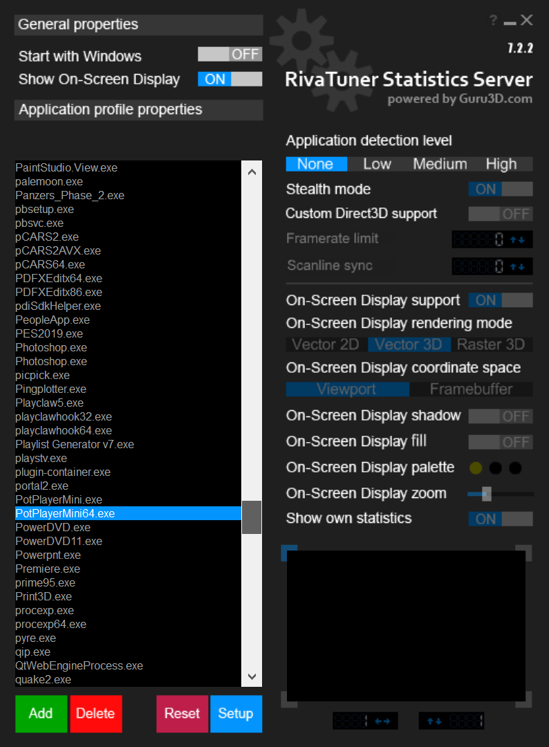
Task: Select Viewport coordinate space
Action: pyautogui.click(x=348, y=389)
